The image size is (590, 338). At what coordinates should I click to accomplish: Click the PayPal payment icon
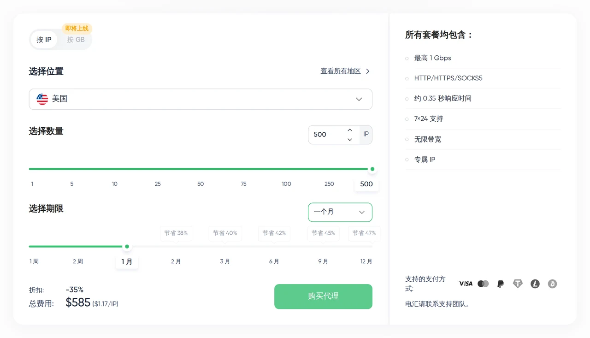pos(501,284)
